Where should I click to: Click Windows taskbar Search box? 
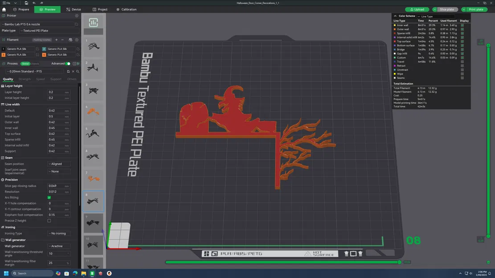click(x=32, y=273)
